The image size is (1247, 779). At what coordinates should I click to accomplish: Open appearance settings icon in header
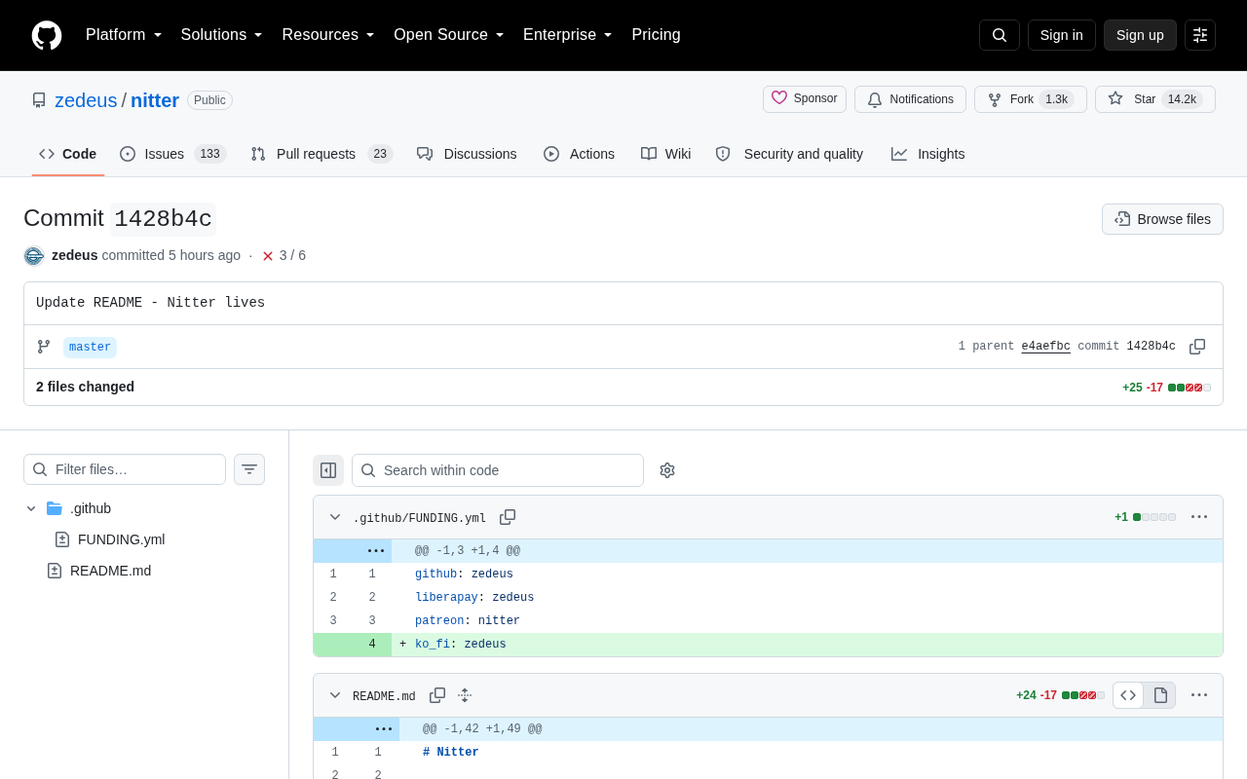click(1200, 35)
